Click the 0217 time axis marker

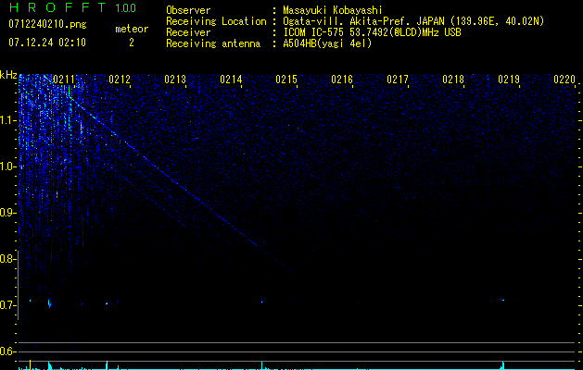click(398, 80)
